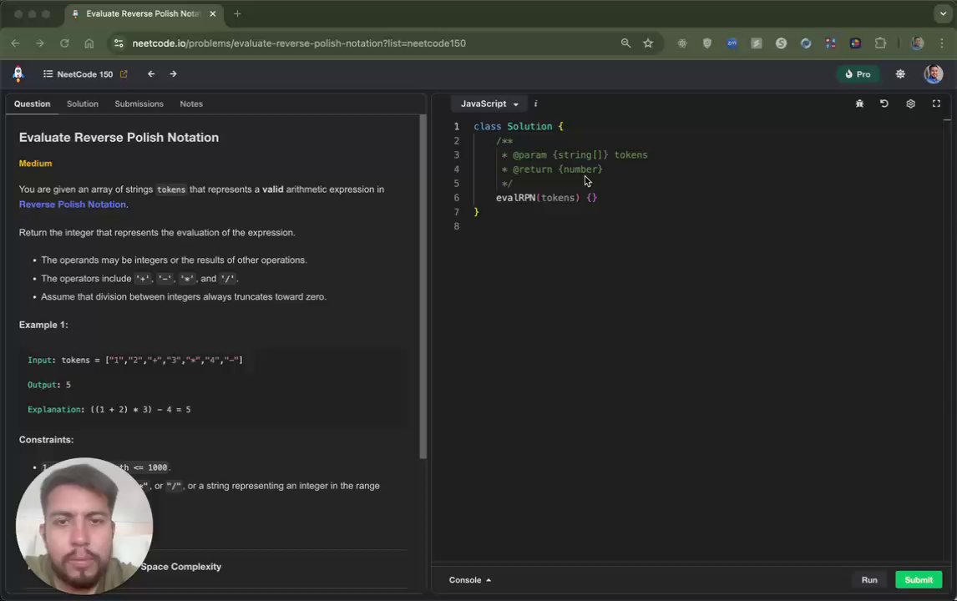957x601 pixels.
Task: Go to the next problem arrow
Action: click(173, 74)
